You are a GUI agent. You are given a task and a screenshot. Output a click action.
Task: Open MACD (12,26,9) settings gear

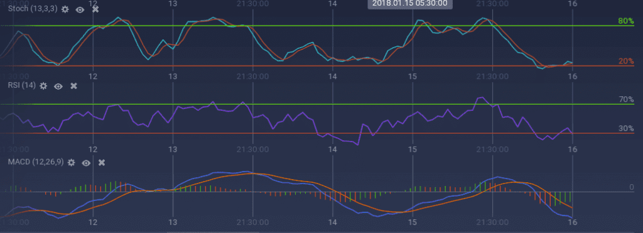(x=72, y=162)
